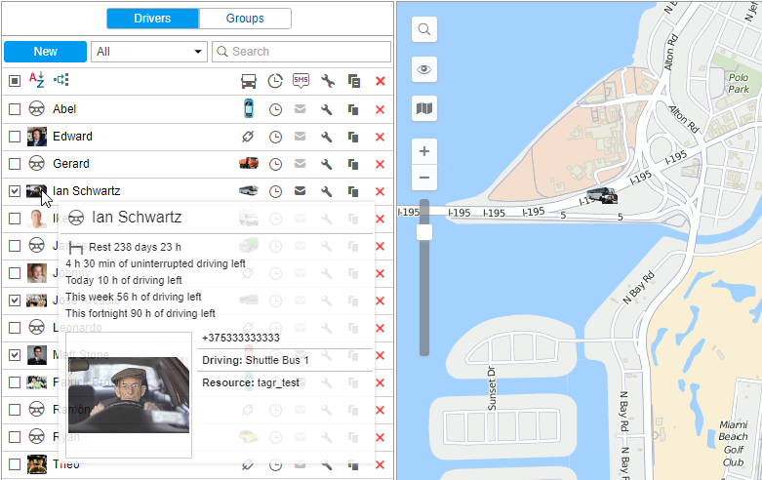
Task: Click the 'Driving: Shuttle Bus 1' text
Action: pyautogui.click(x=256, y=360)
